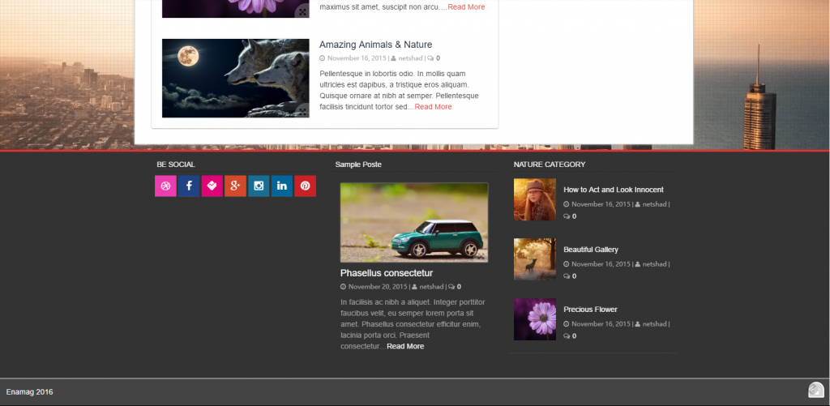
Task: Open the wolves and moon thumbnail
Action: [x=235, y=78]
